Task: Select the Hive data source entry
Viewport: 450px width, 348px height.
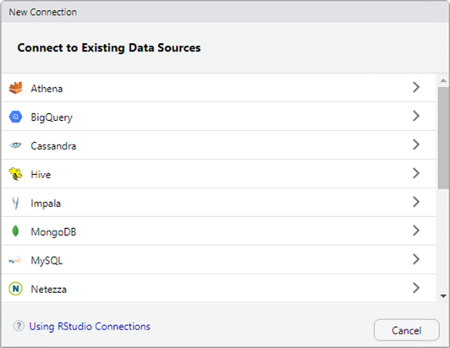Action: (x=219, y=174)
